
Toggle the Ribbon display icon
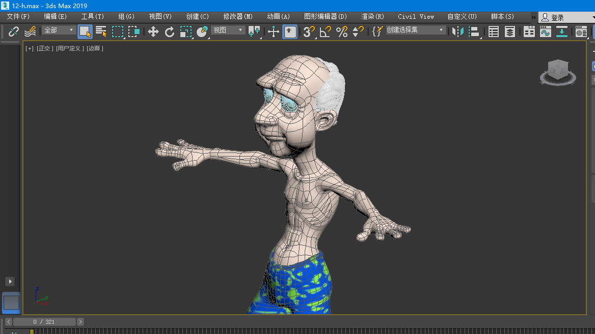(529, 32)
